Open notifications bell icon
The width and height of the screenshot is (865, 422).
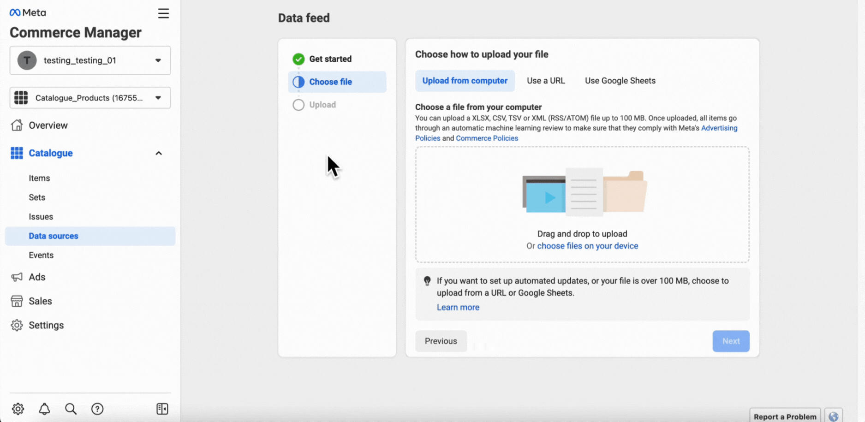point(44,409)
